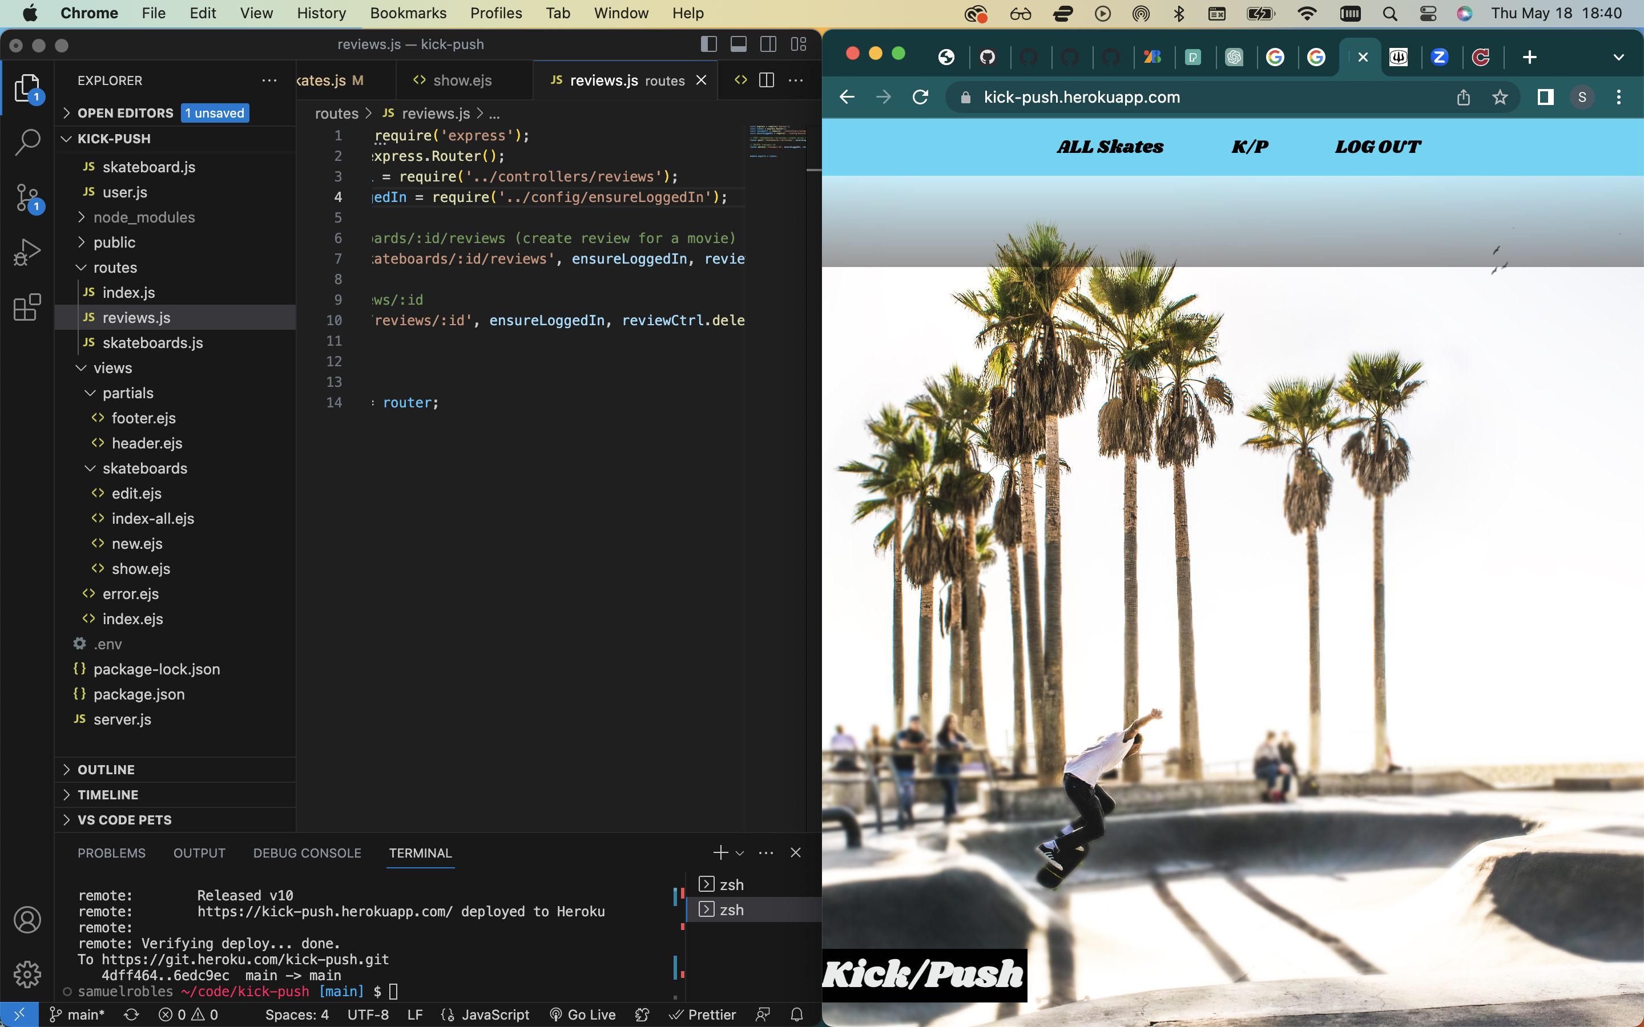Open Firefox's list all tabs dropdown
This screenshot has height=1027, width=1644.
click(1619, 57)
